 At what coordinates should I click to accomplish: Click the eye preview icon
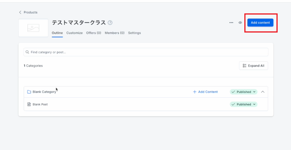[240, 23]
